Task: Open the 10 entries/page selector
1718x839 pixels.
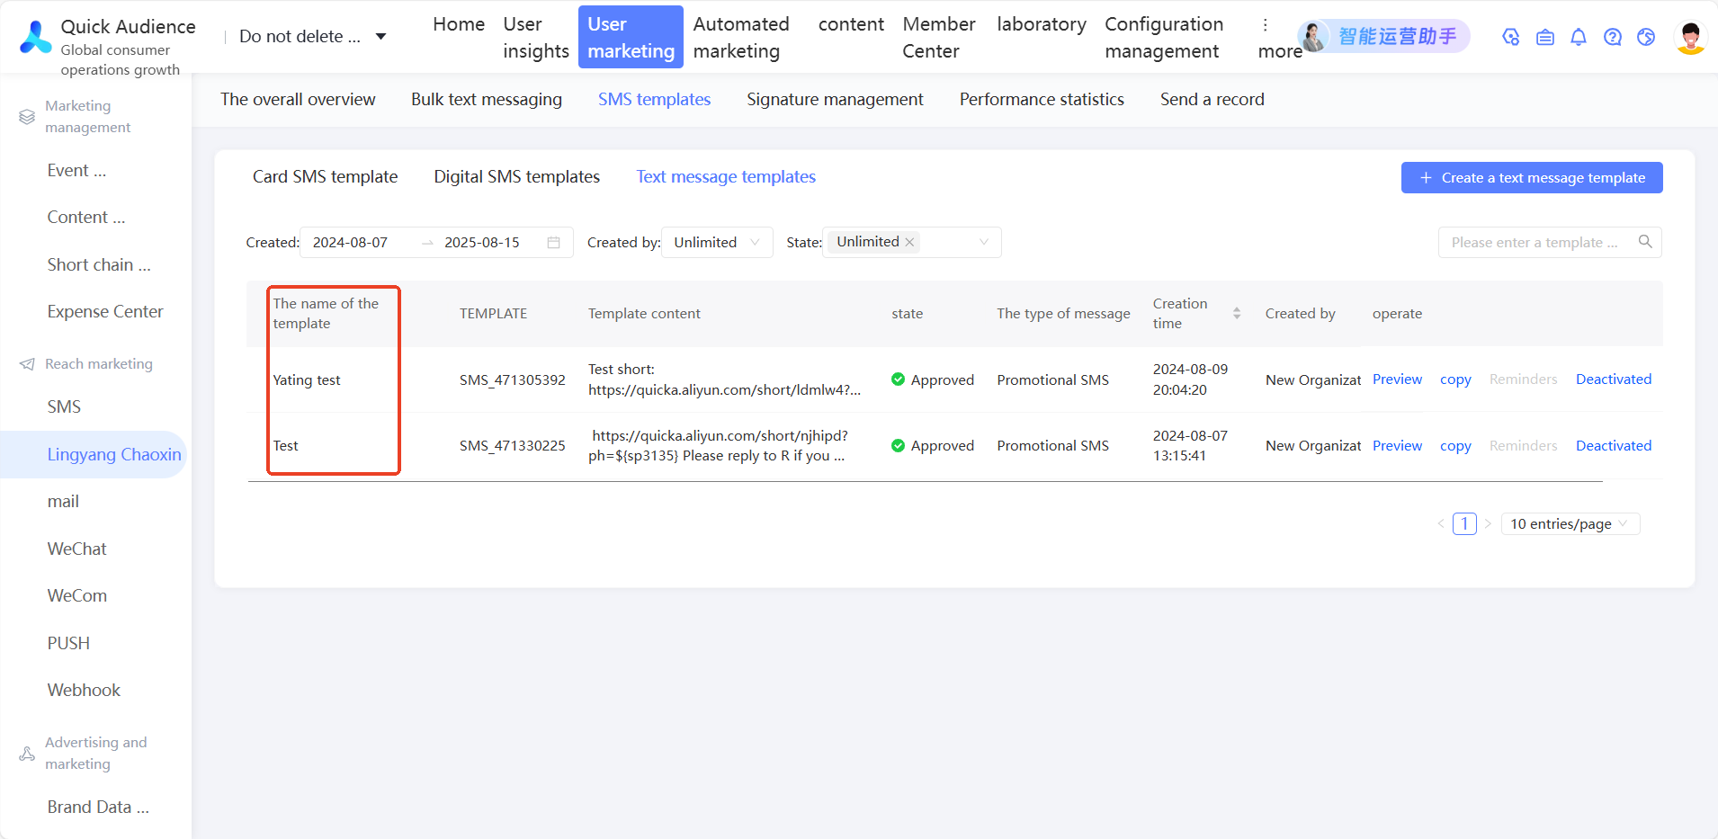Action: (x=1570, y=523)
